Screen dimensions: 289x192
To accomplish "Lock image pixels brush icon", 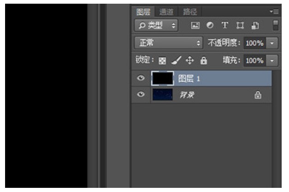I will (x=177, y=60).
